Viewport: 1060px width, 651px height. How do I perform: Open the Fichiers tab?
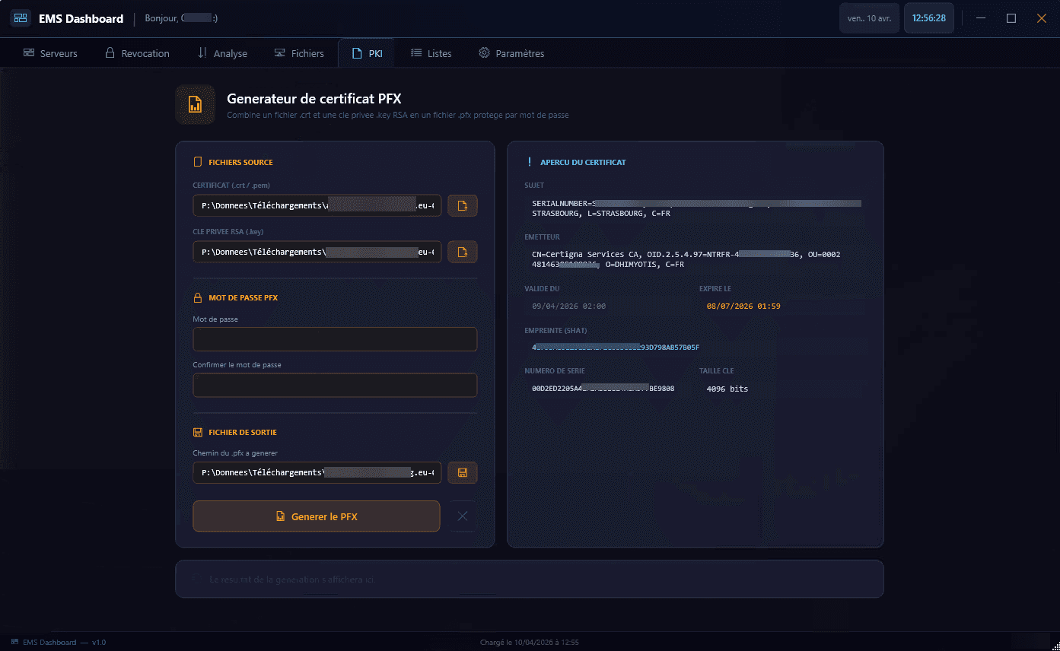pyautogui.click(x=298, y=53)
